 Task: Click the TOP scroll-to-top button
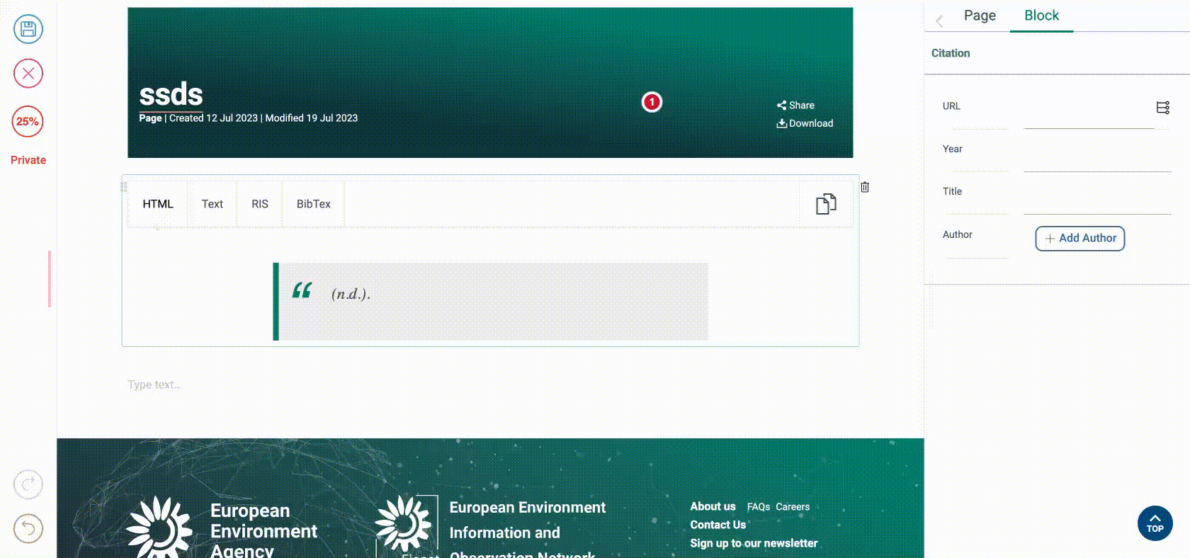point(1155,523)
